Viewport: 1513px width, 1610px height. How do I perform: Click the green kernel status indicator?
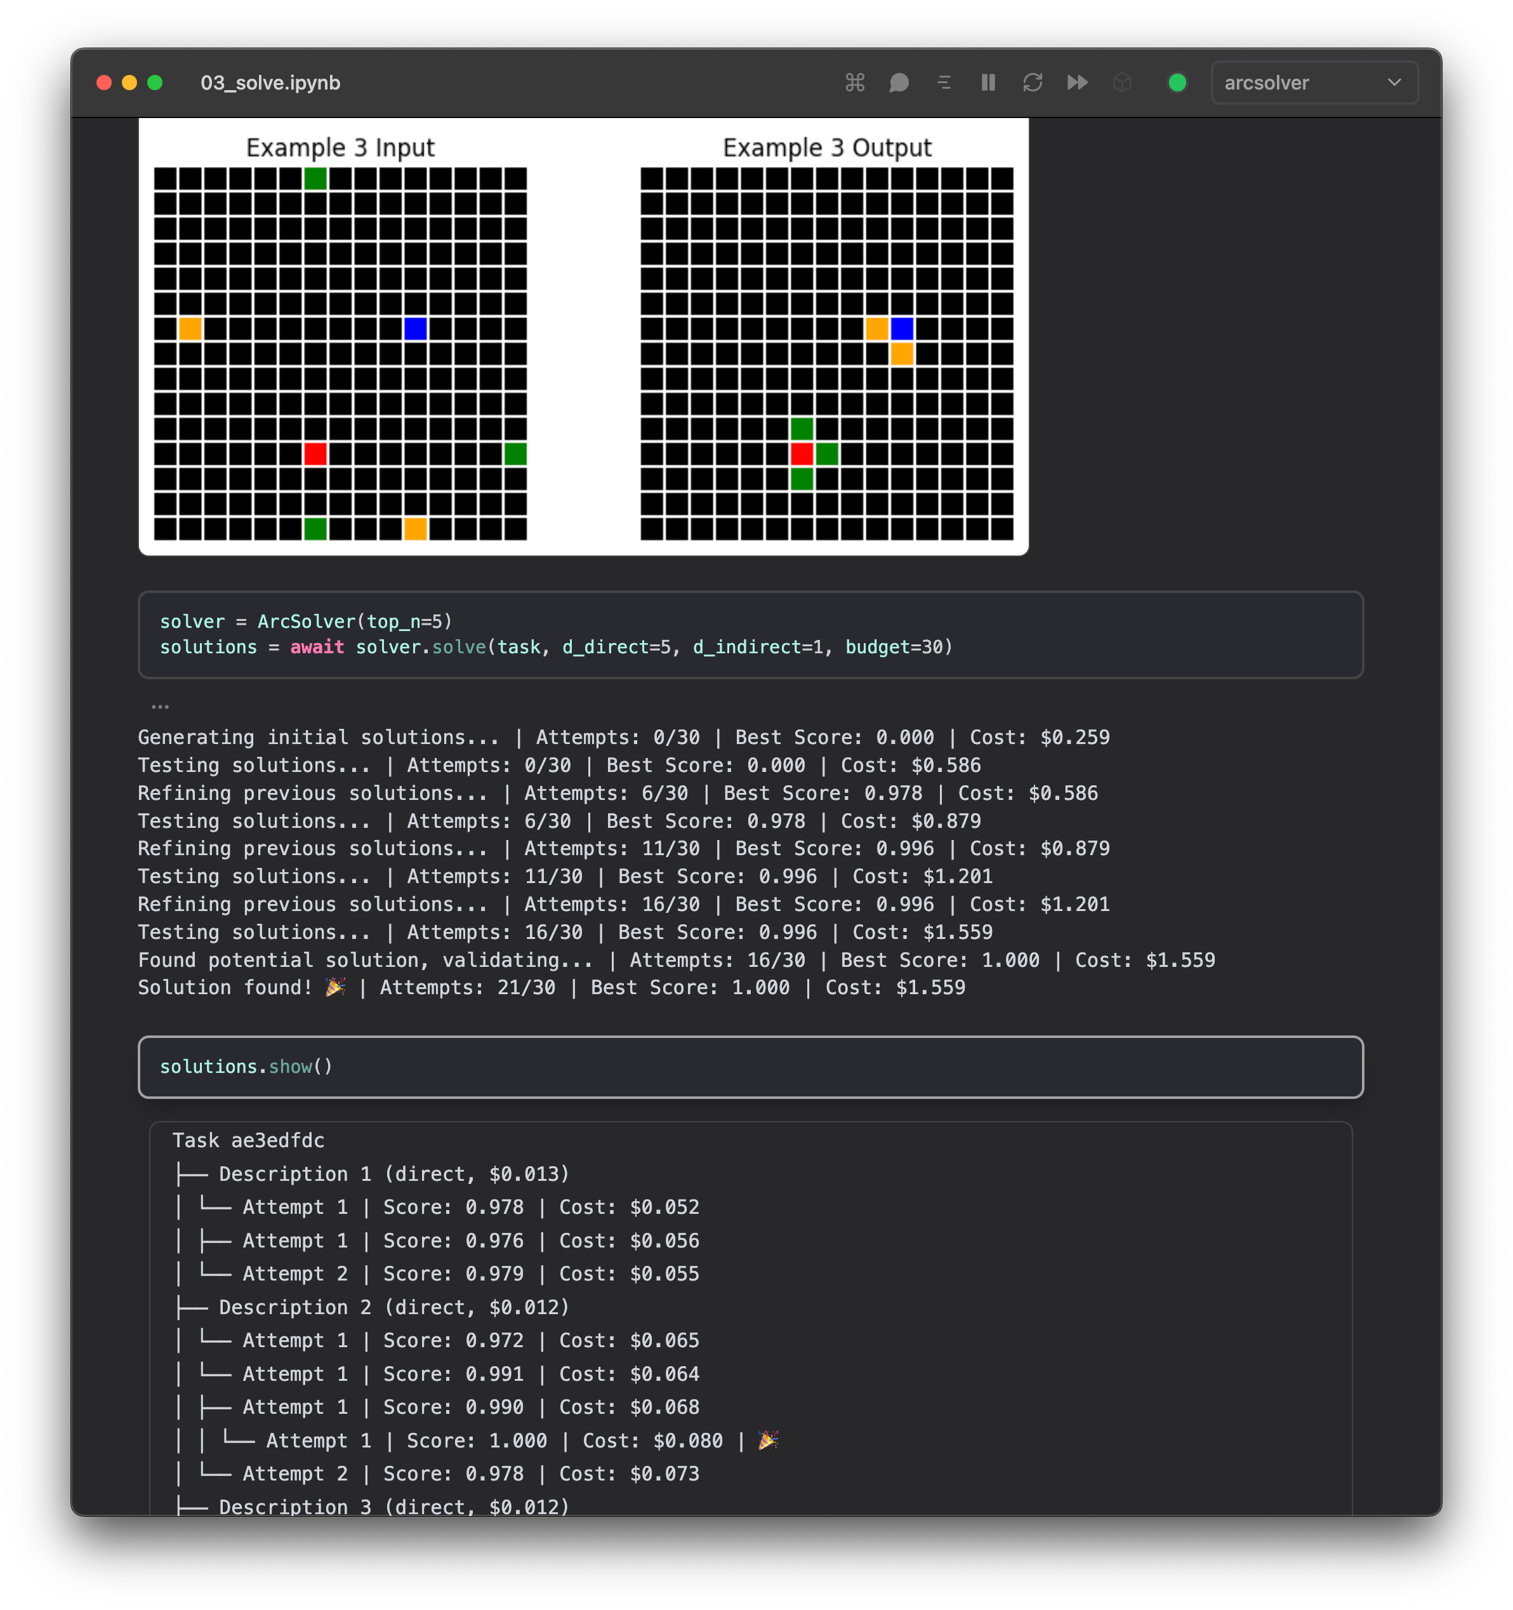click(1177, 83)
